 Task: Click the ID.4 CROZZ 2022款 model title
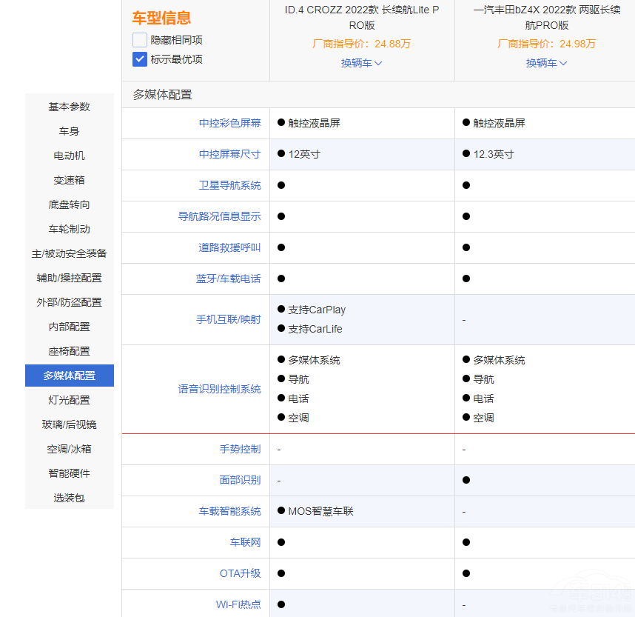(x=362, y=18)
